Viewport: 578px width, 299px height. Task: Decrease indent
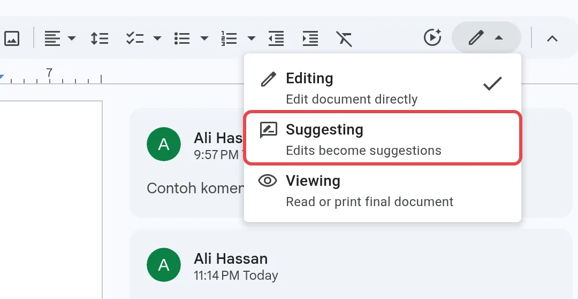click(276, 38)
